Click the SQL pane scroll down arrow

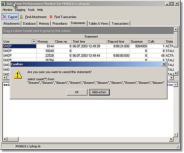coord(175,135)
